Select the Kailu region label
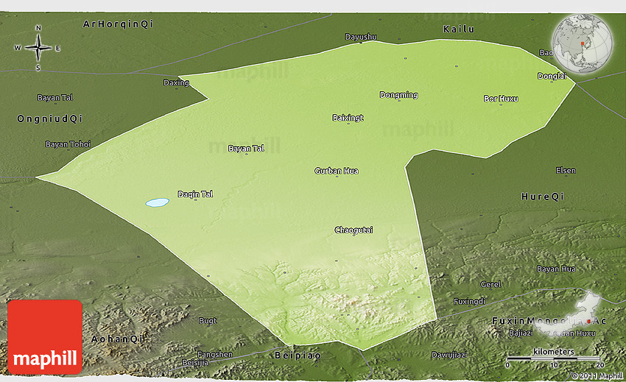The width and height of the screenshot is (626, 382). point(458,29)
